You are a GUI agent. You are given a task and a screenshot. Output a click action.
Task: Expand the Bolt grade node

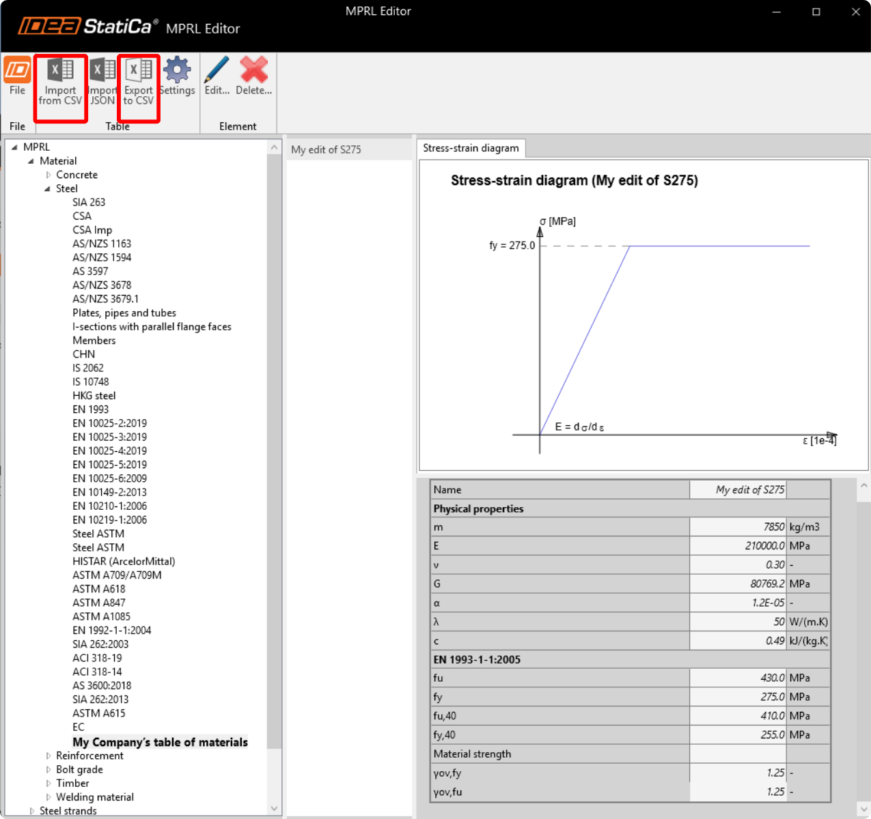pyautogui.click(x=49, y=769)
